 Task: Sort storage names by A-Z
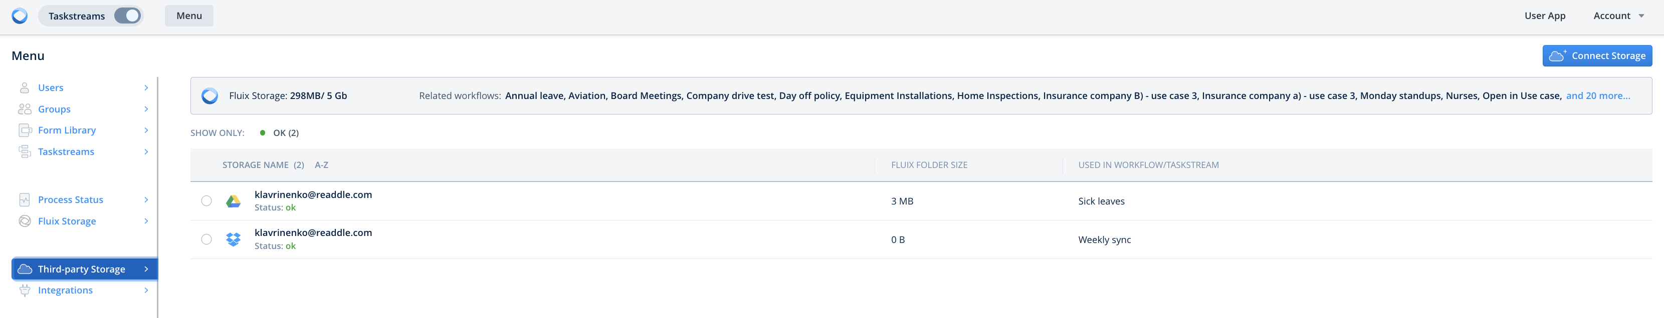(x=321, y=165)
